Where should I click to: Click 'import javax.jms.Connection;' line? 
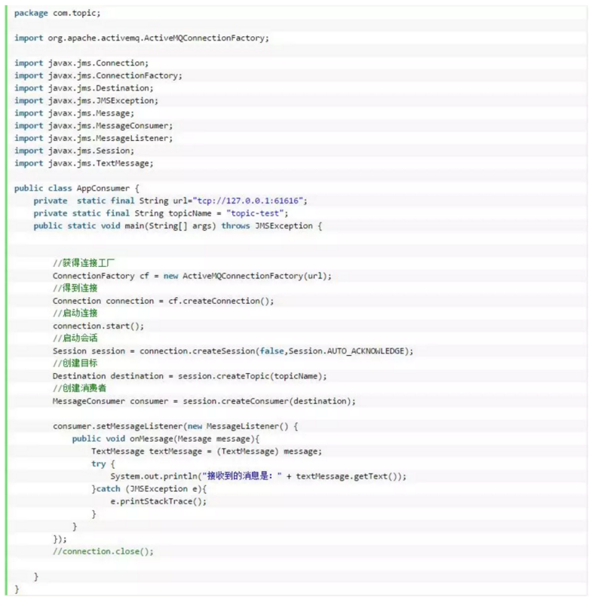[x=81, y=63]
